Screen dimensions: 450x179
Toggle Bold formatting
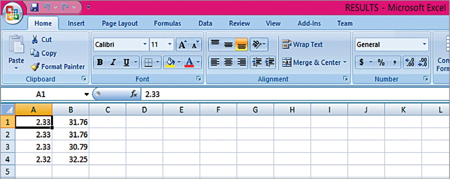point(100,62)
